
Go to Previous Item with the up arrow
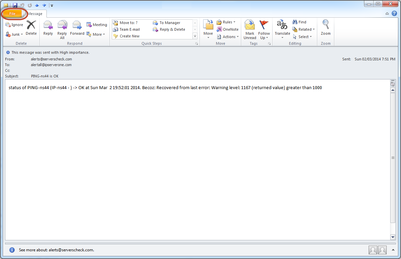(x=37, y=5)
